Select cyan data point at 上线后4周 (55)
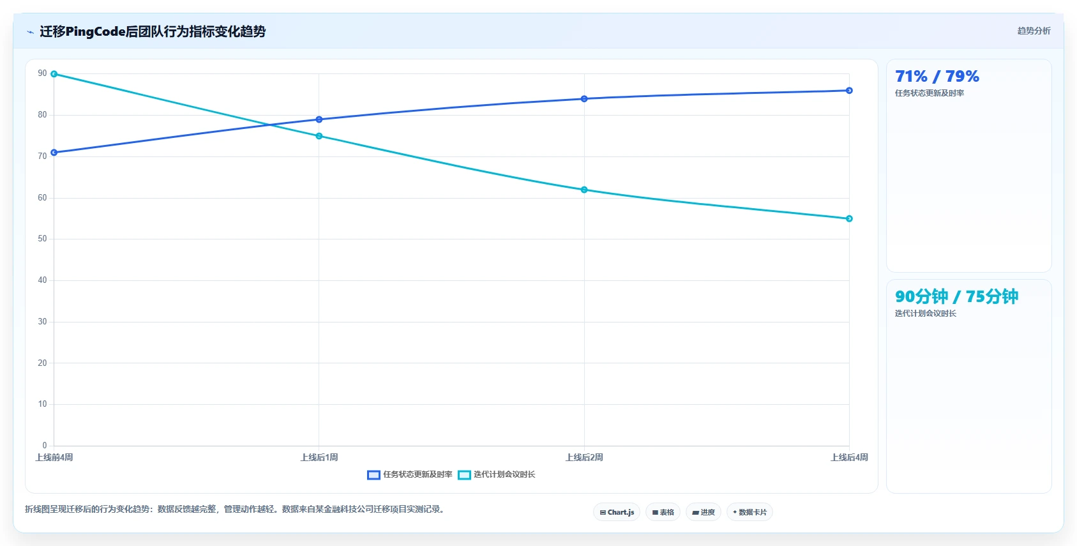 [x=849, y=218]
